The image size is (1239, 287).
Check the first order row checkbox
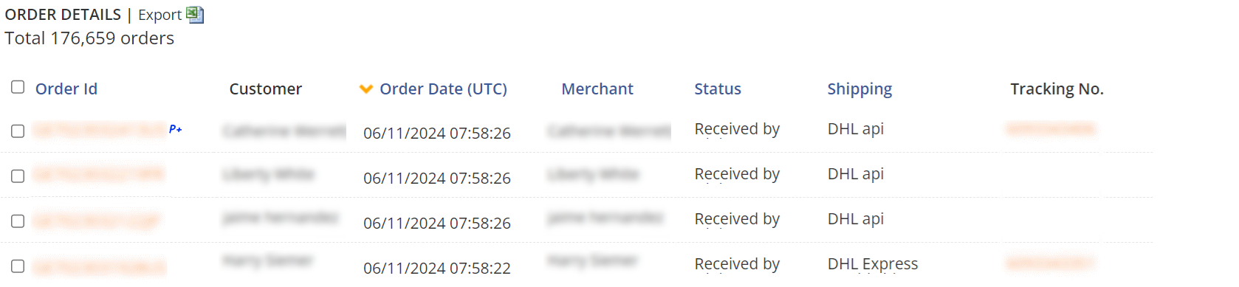pyautogui.click(x=18, y=131)
